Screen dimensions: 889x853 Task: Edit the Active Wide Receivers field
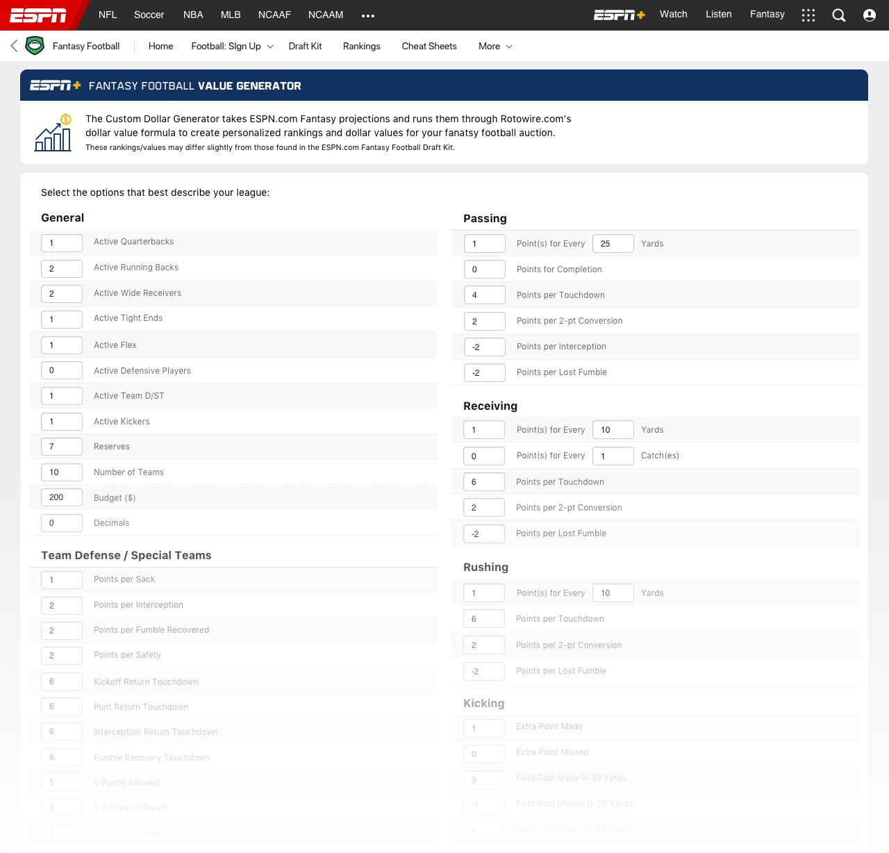tap(62, 294)
